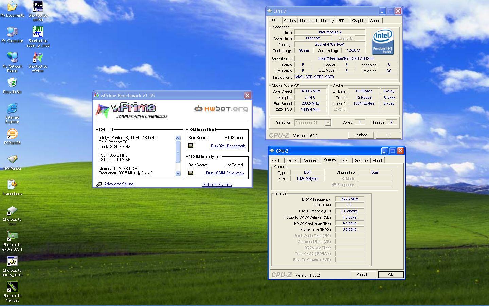Open Memory tab in upper CPU-Z

pos(327,21)
